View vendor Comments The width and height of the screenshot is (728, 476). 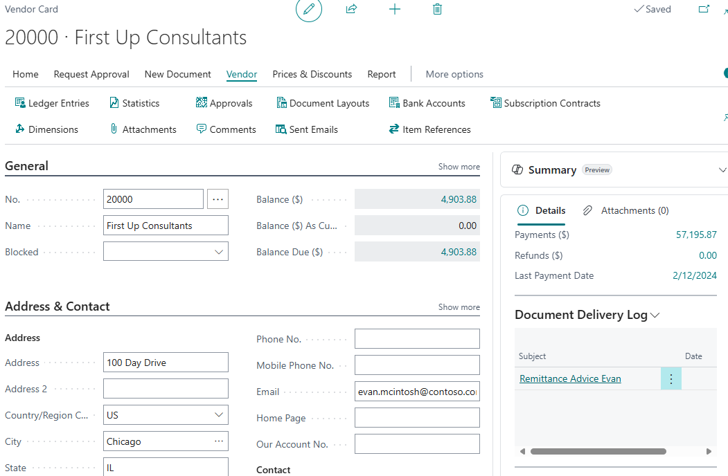click(233, 129)
